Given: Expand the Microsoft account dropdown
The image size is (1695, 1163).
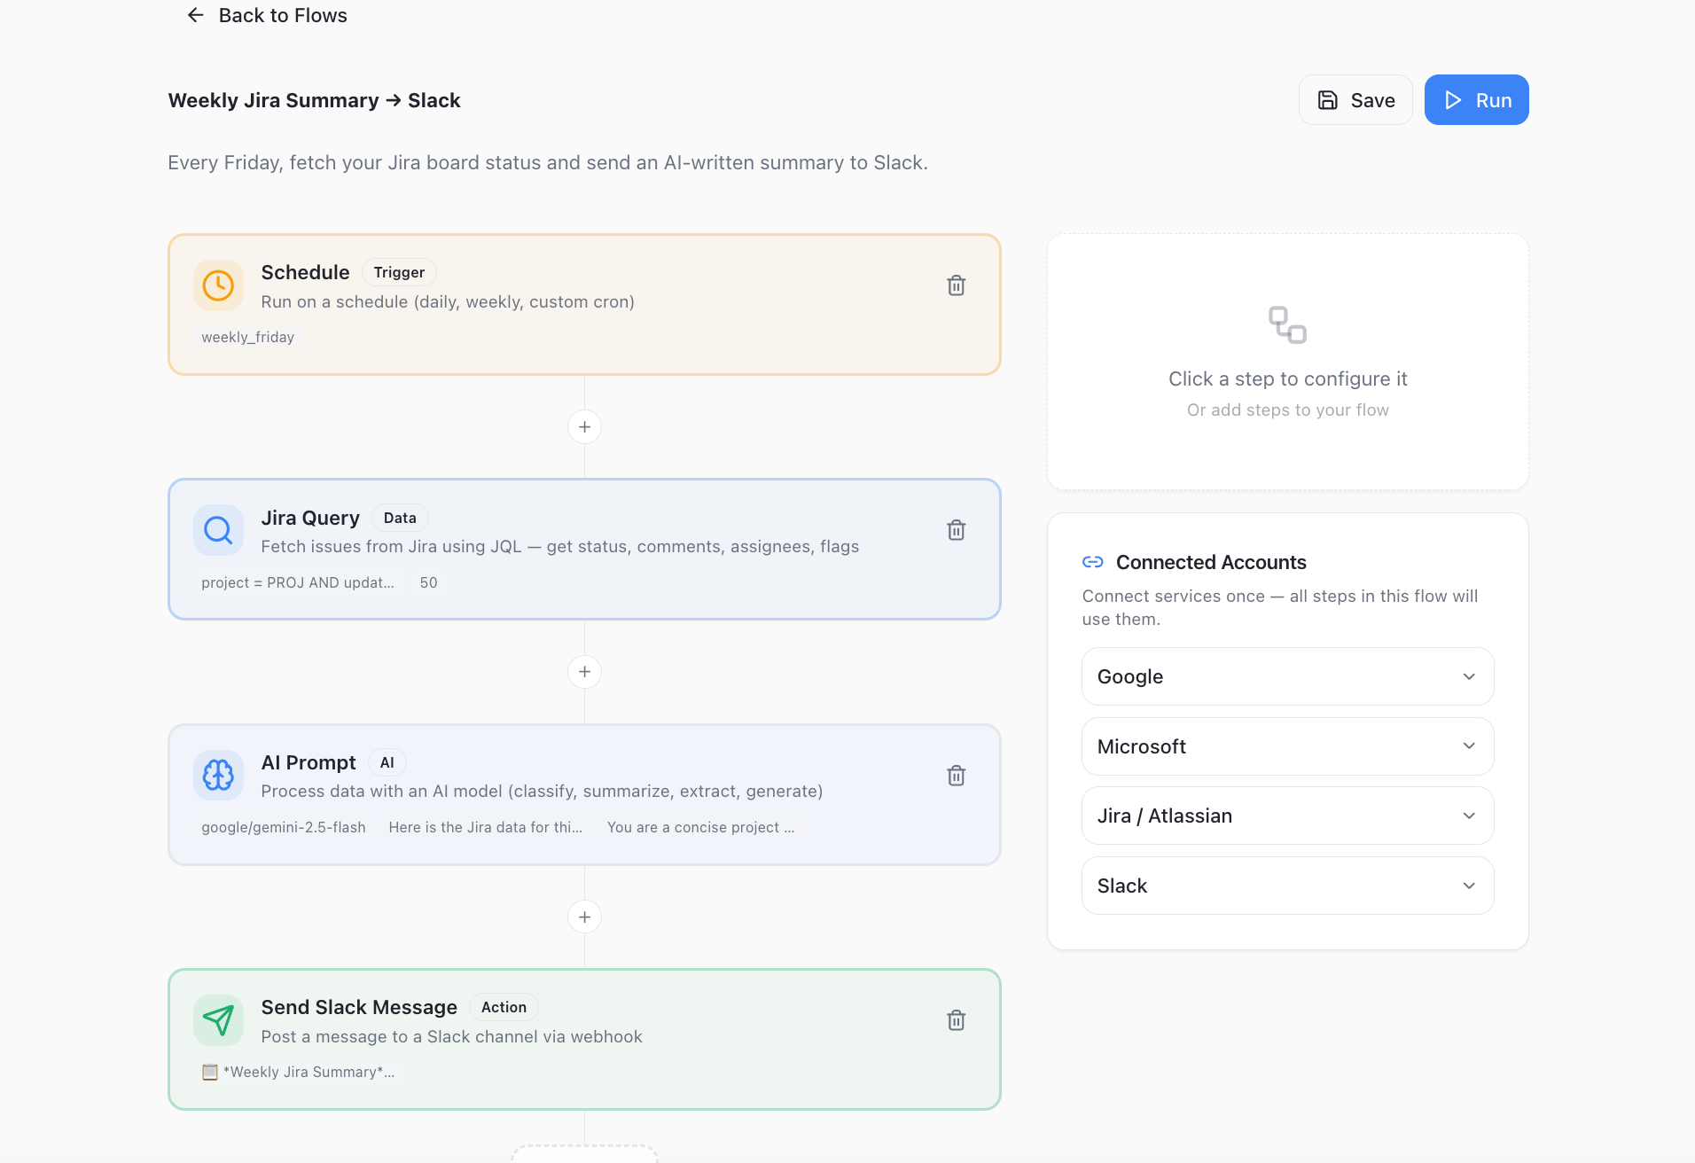Looking at the screenshot, I should (1287, 746).
